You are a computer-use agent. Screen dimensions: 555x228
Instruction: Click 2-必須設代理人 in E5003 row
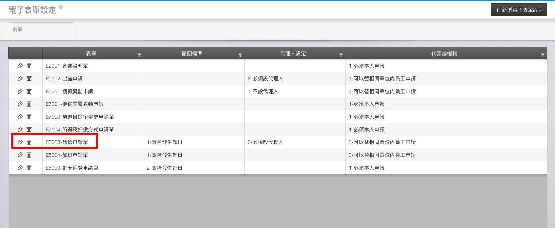[265, 142]
